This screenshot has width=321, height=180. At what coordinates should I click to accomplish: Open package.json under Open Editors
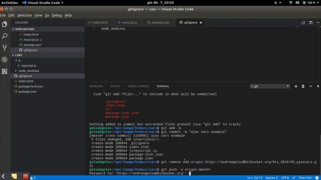pos(32,45)
